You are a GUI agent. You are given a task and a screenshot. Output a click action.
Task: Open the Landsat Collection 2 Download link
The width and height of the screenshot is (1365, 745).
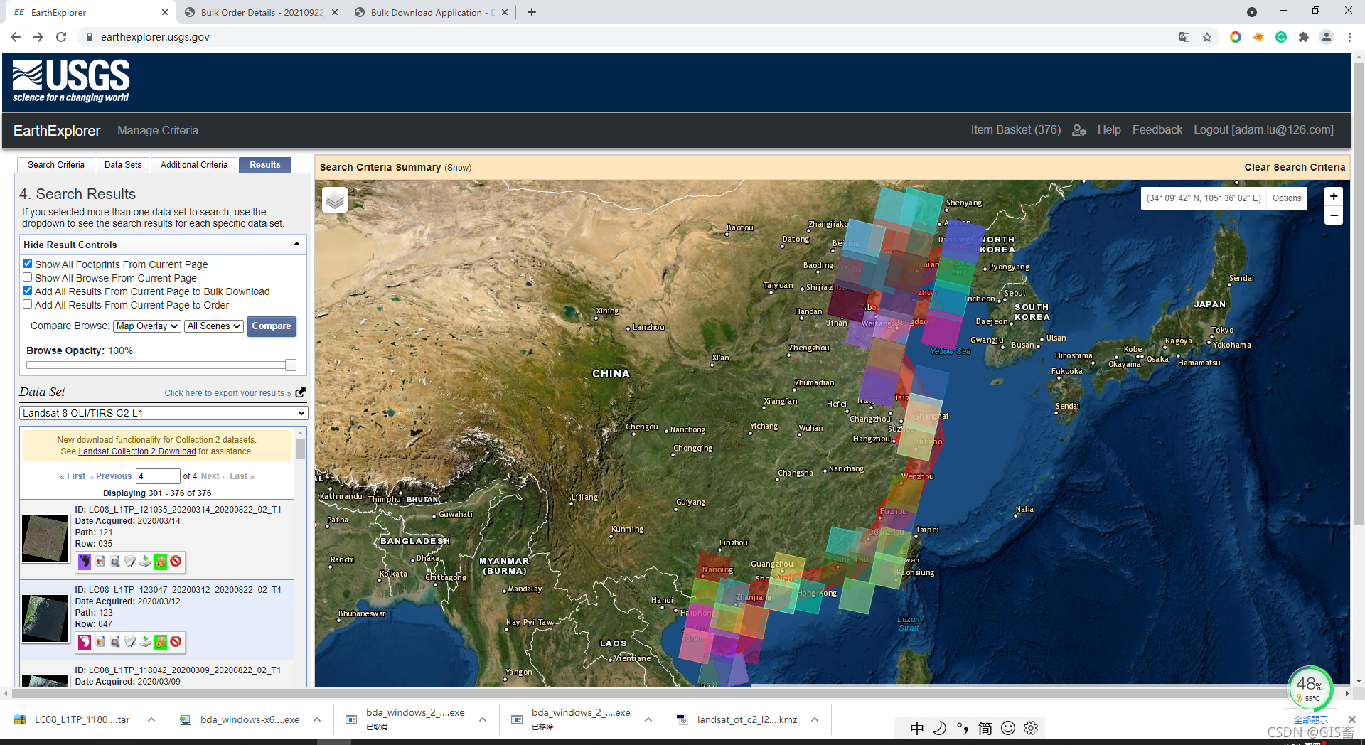[137, 451]
